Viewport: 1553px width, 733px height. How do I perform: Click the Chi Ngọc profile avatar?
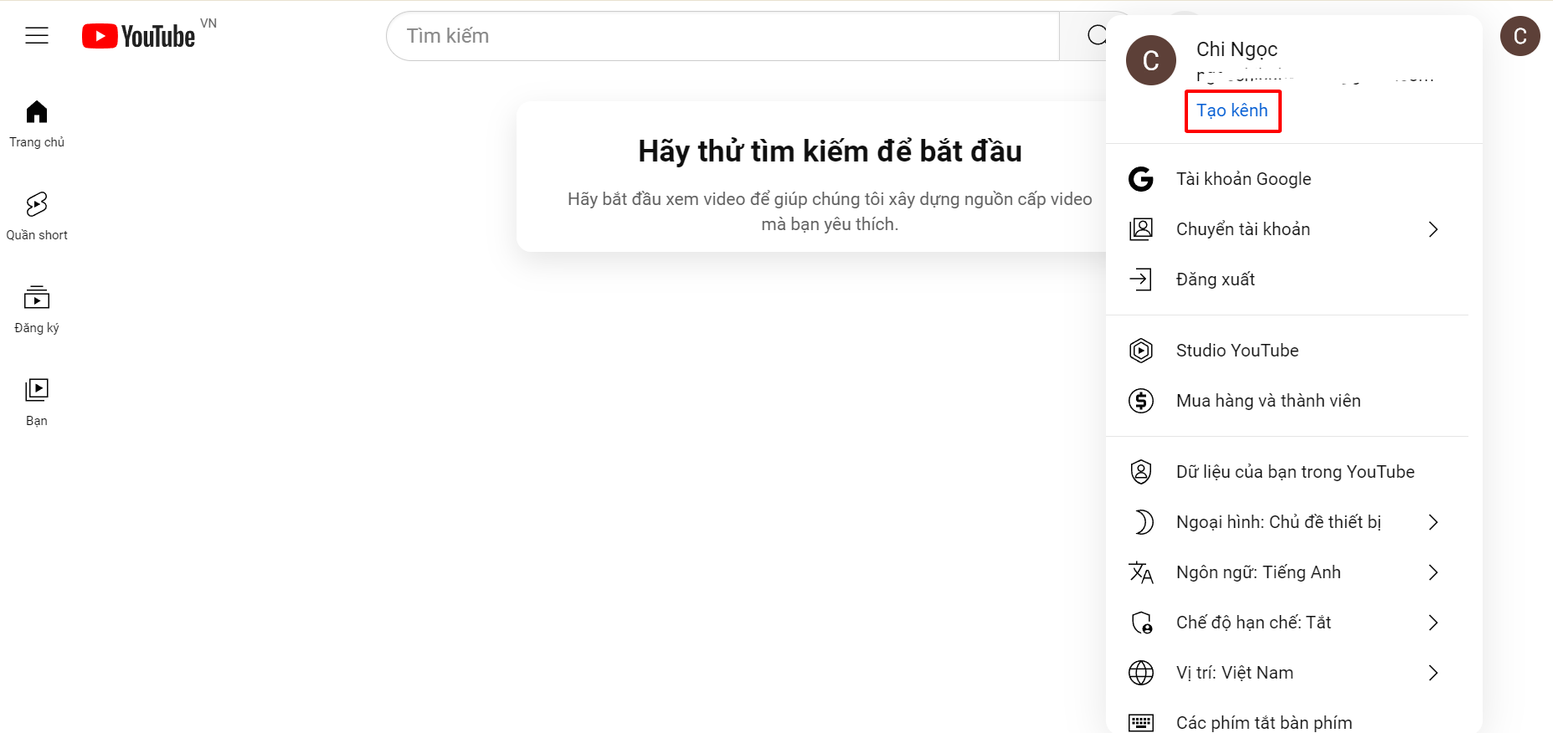click(1150, 60)
